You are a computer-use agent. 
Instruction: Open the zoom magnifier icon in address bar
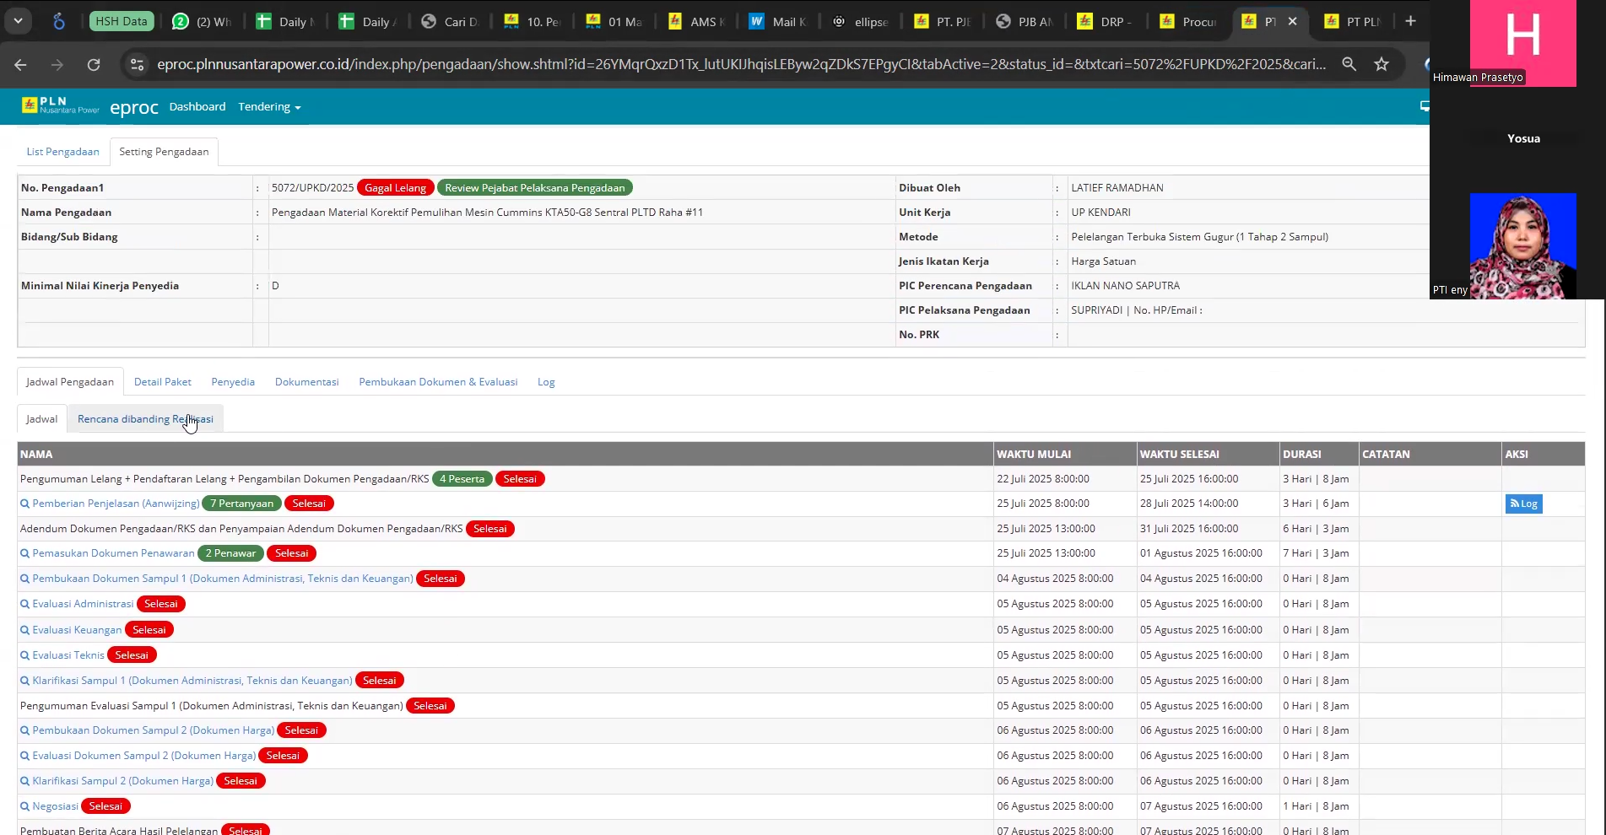click(1349, 64)
